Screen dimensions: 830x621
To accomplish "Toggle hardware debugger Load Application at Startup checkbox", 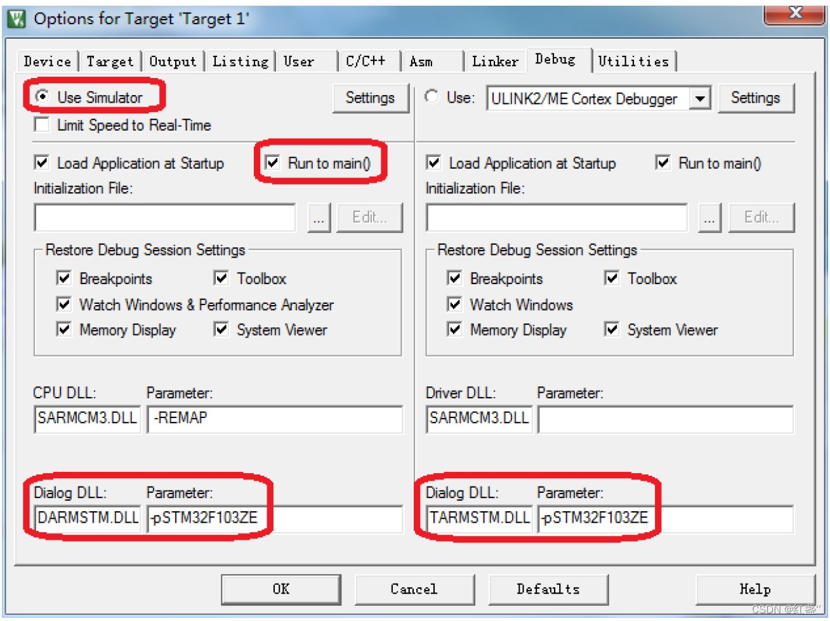I will coord(434,162).
